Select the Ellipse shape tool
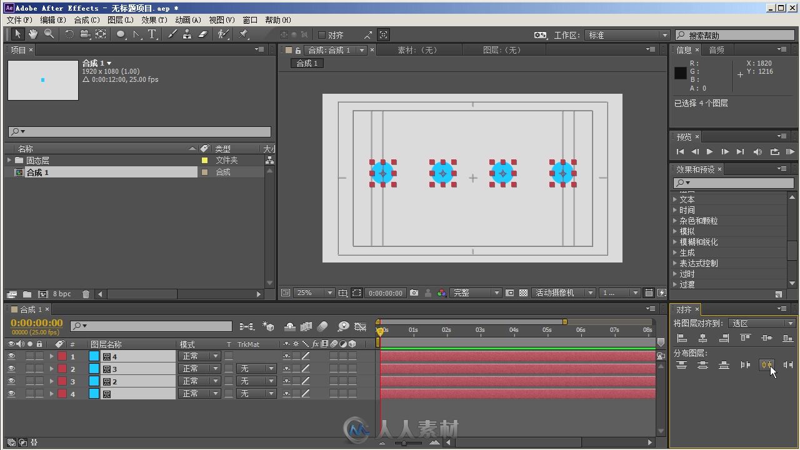Screen dimensions: 800x450 pyautogui.click(x=121, y=34)
